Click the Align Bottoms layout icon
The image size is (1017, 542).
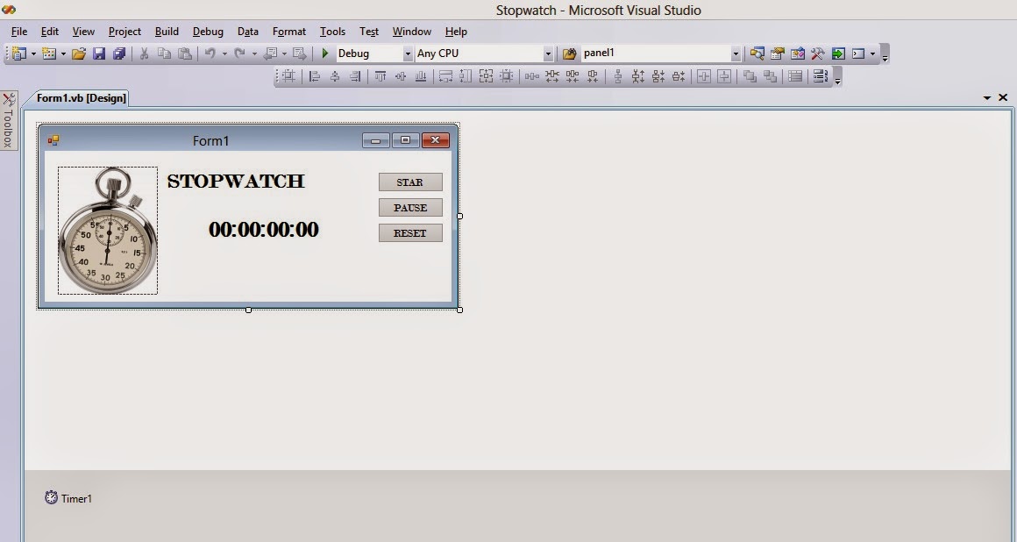tap(420, 76)
